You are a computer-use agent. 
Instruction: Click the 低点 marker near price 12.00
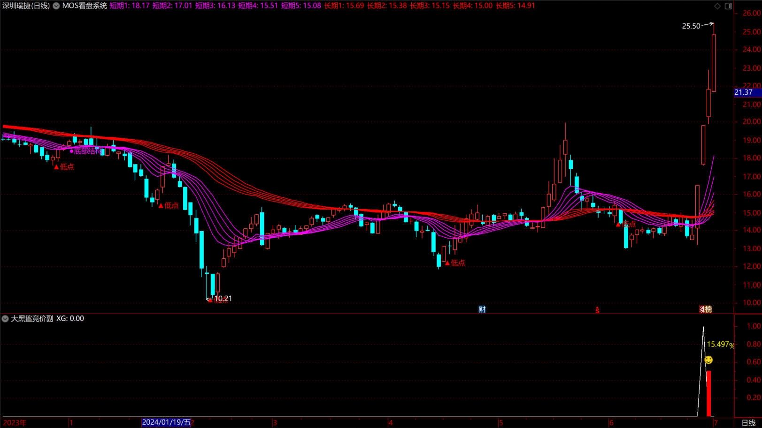click(x=455, y=263)
